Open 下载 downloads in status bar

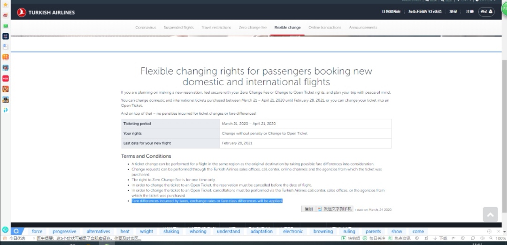(441, 238)
